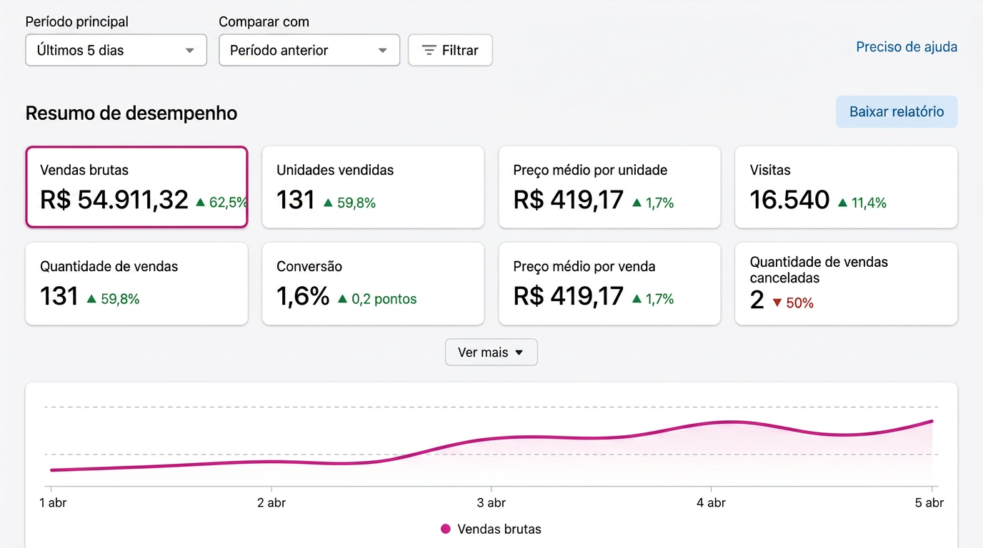983x548 pixels.
Task: Click the 62,5% increase indicator
Action: [x=221, y=203]
